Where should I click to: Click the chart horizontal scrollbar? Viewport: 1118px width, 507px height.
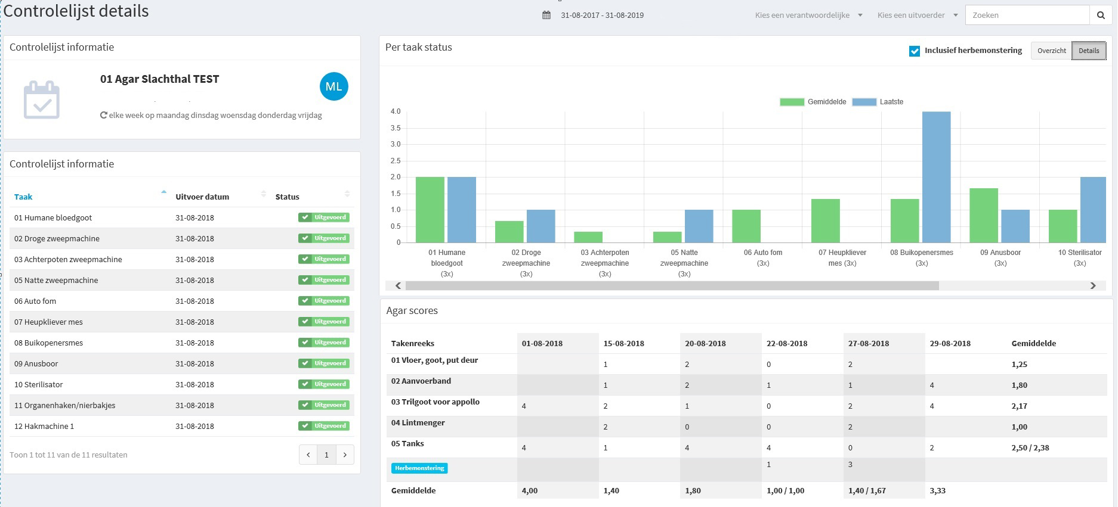click(672, 285)
